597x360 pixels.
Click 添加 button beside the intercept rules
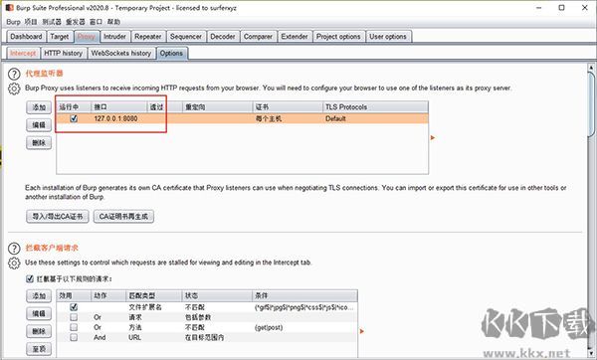39,295
